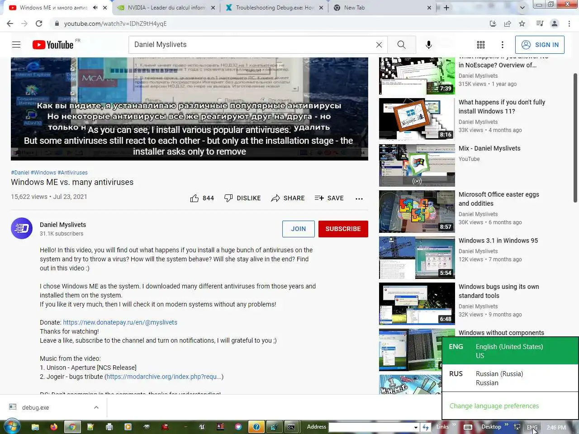This screenshot has height=434, width=579.
Task: Open 'What happens if you don't fully install Windows 11?'
Action: click(x=502, y=107)
